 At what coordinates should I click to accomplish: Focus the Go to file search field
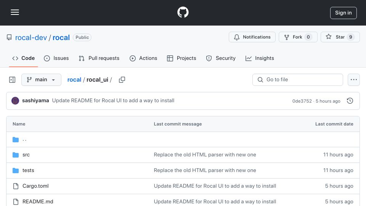[298, 80]
